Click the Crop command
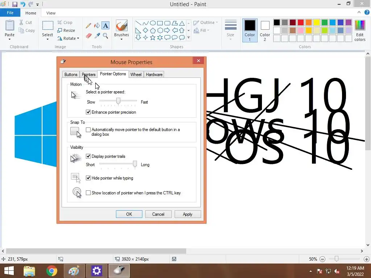 point(65,22)
